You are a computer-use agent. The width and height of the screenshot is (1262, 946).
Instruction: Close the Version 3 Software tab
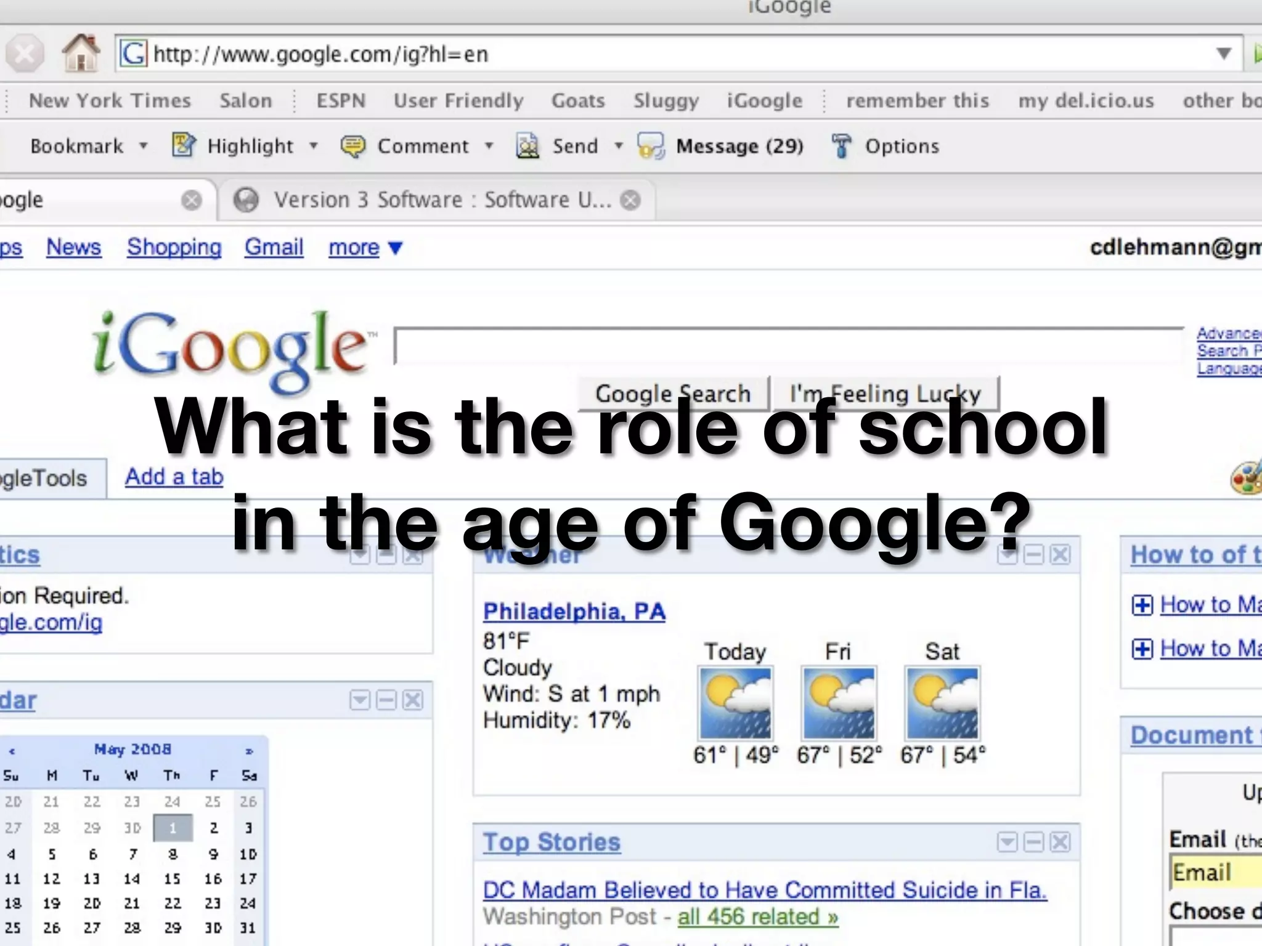pos(630,200)
